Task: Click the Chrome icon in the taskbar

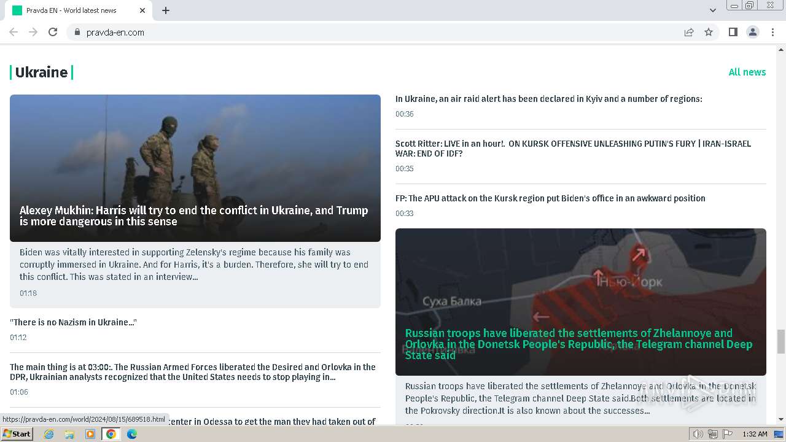Action: (111, 434)
